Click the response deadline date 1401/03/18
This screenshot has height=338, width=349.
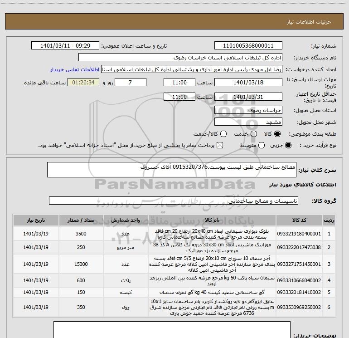[248, 83]
